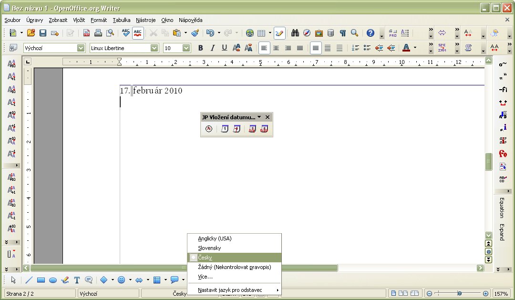The width and height of the screenshot is (515, 300).
Task: Click the clock icon in JP Vložení datumu toolbar
Action: coord(209,129)
